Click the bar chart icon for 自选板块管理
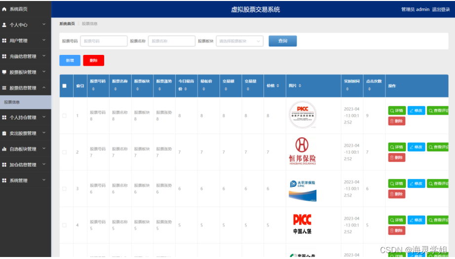Screen dimensions: 455x259 click(x=4, y=149)
